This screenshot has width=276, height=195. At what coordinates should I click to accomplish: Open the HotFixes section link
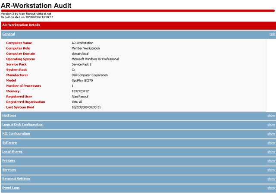pos(9,116)
